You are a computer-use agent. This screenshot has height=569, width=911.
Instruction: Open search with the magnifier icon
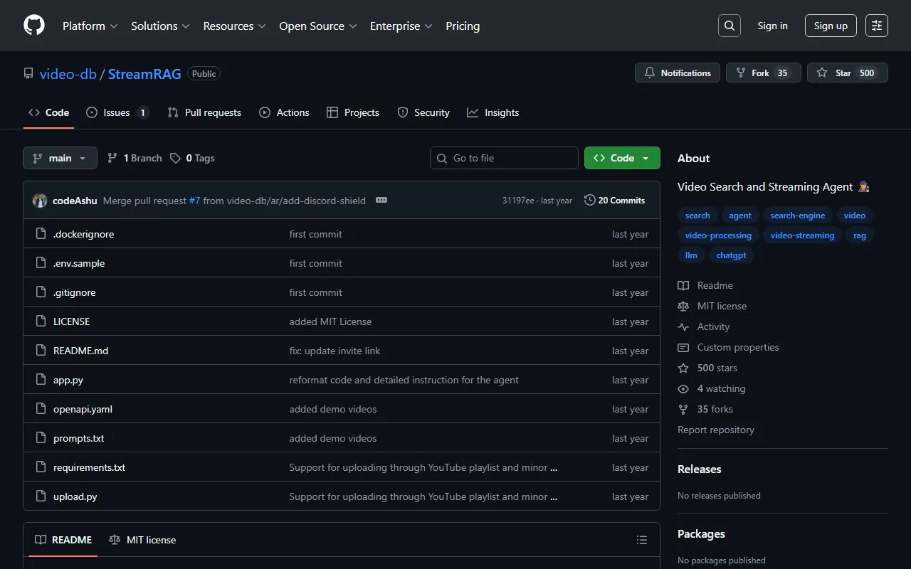(x=730, y=26)
